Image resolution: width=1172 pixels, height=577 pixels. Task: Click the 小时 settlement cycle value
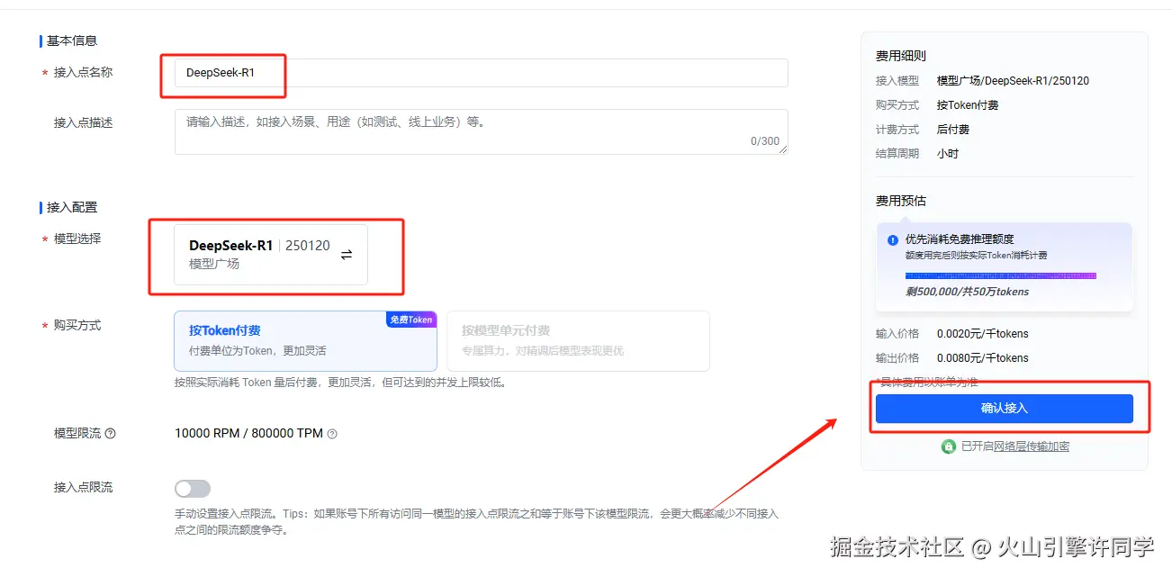click(x=948, y=154)
